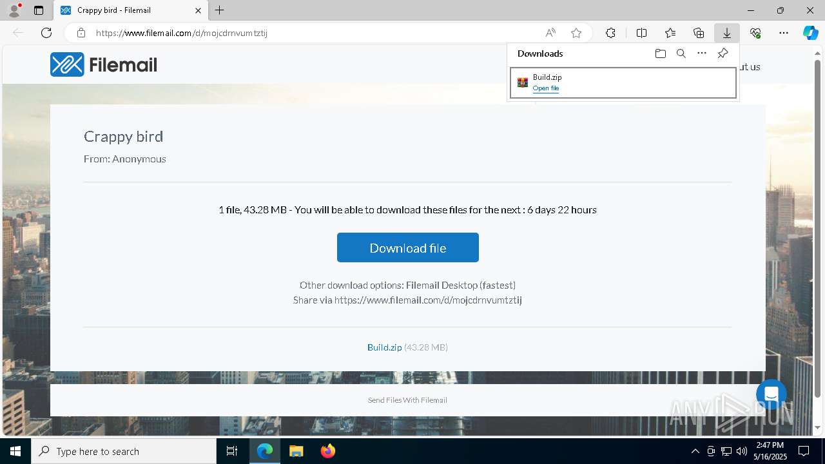Click the Downloads toolbar icon
Image resolution: width=825 pixels, height=464 pixels.
(x=727, y=33)
